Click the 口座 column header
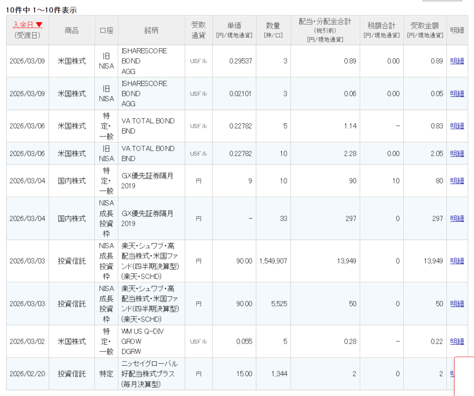This screenshot has height=396, width=474. [106, 31]
